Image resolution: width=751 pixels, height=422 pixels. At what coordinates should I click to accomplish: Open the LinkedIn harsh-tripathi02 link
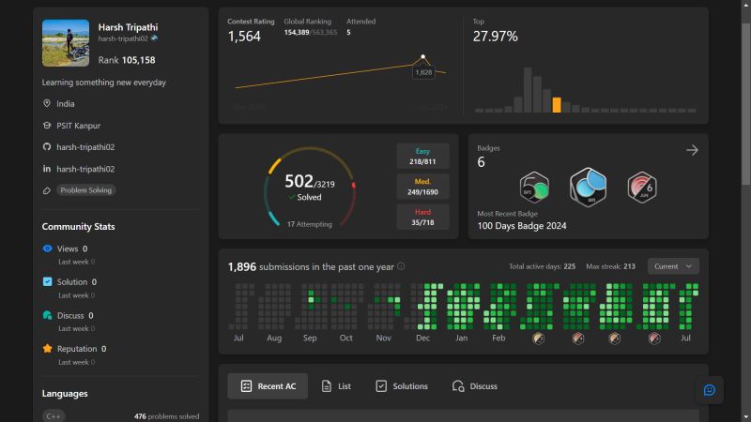(x=85, y=169)
